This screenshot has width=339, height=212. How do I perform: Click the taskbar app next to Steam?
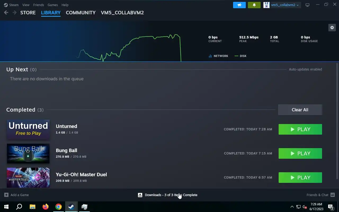pos(84,207)
